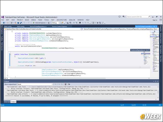Viewport: 163px width, 122px height.
Task: Toggle auto hide pin on the Output panel
Action: point(156,81)
